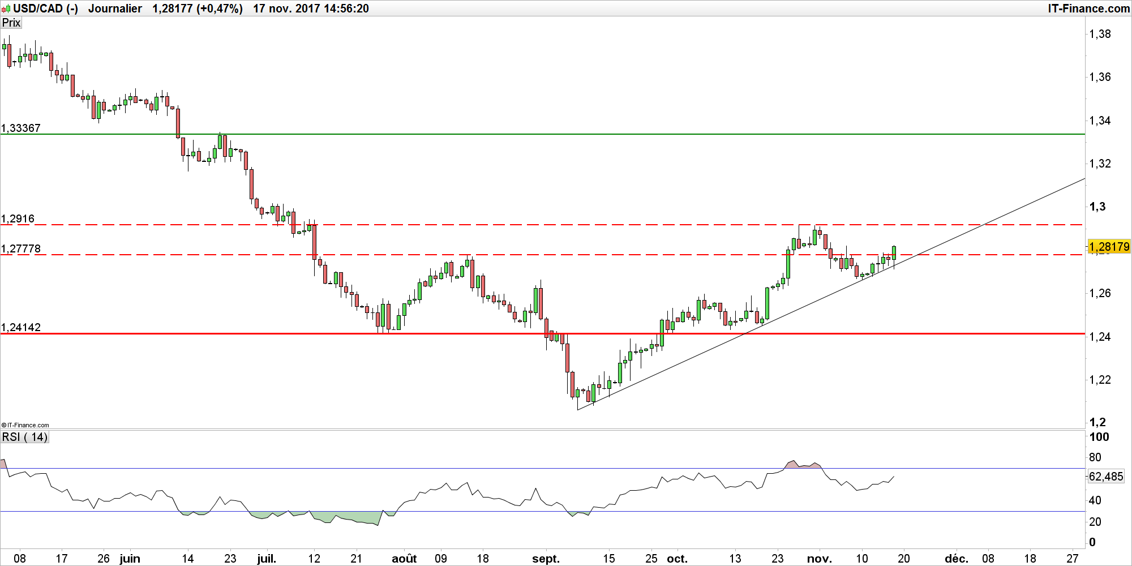The image size is (1132, 566).
Task: Click the juin month label on time axis
Action: coord(130,559)
